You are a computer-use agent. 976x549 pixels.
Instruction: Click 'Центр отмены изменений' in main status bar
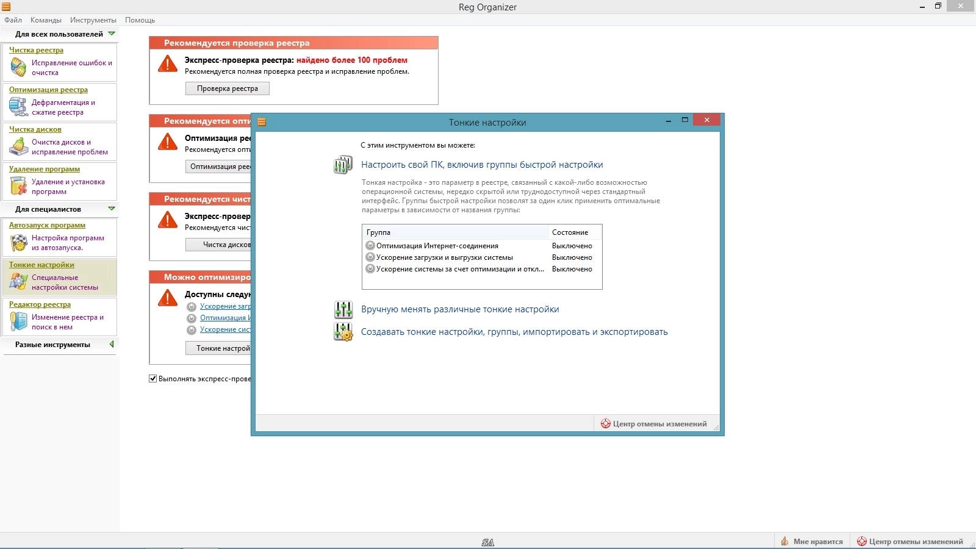point(910,541)
